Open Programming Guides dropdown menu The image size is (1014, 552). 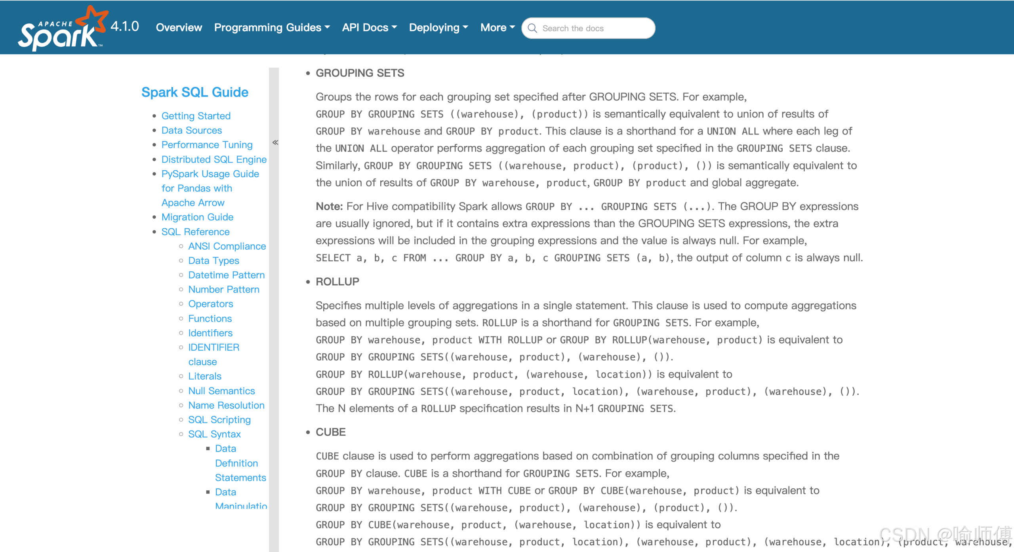[272, 27]
